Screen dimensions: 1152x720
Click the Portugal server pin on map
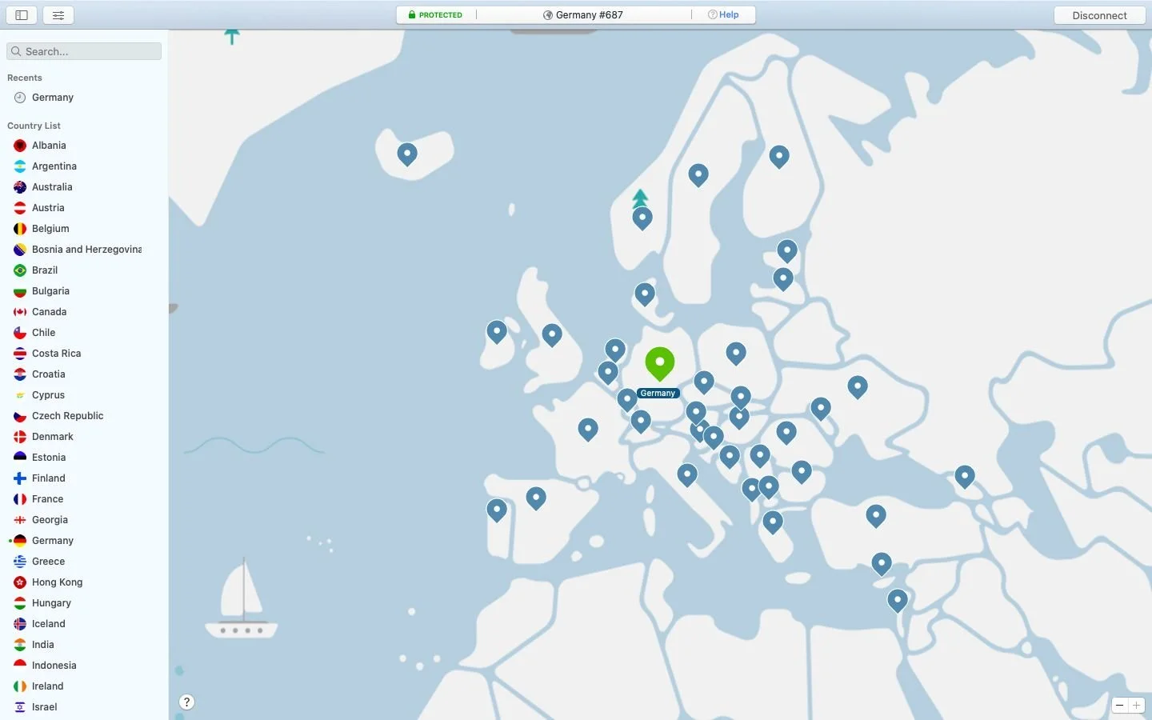click(x=497, y=509)
